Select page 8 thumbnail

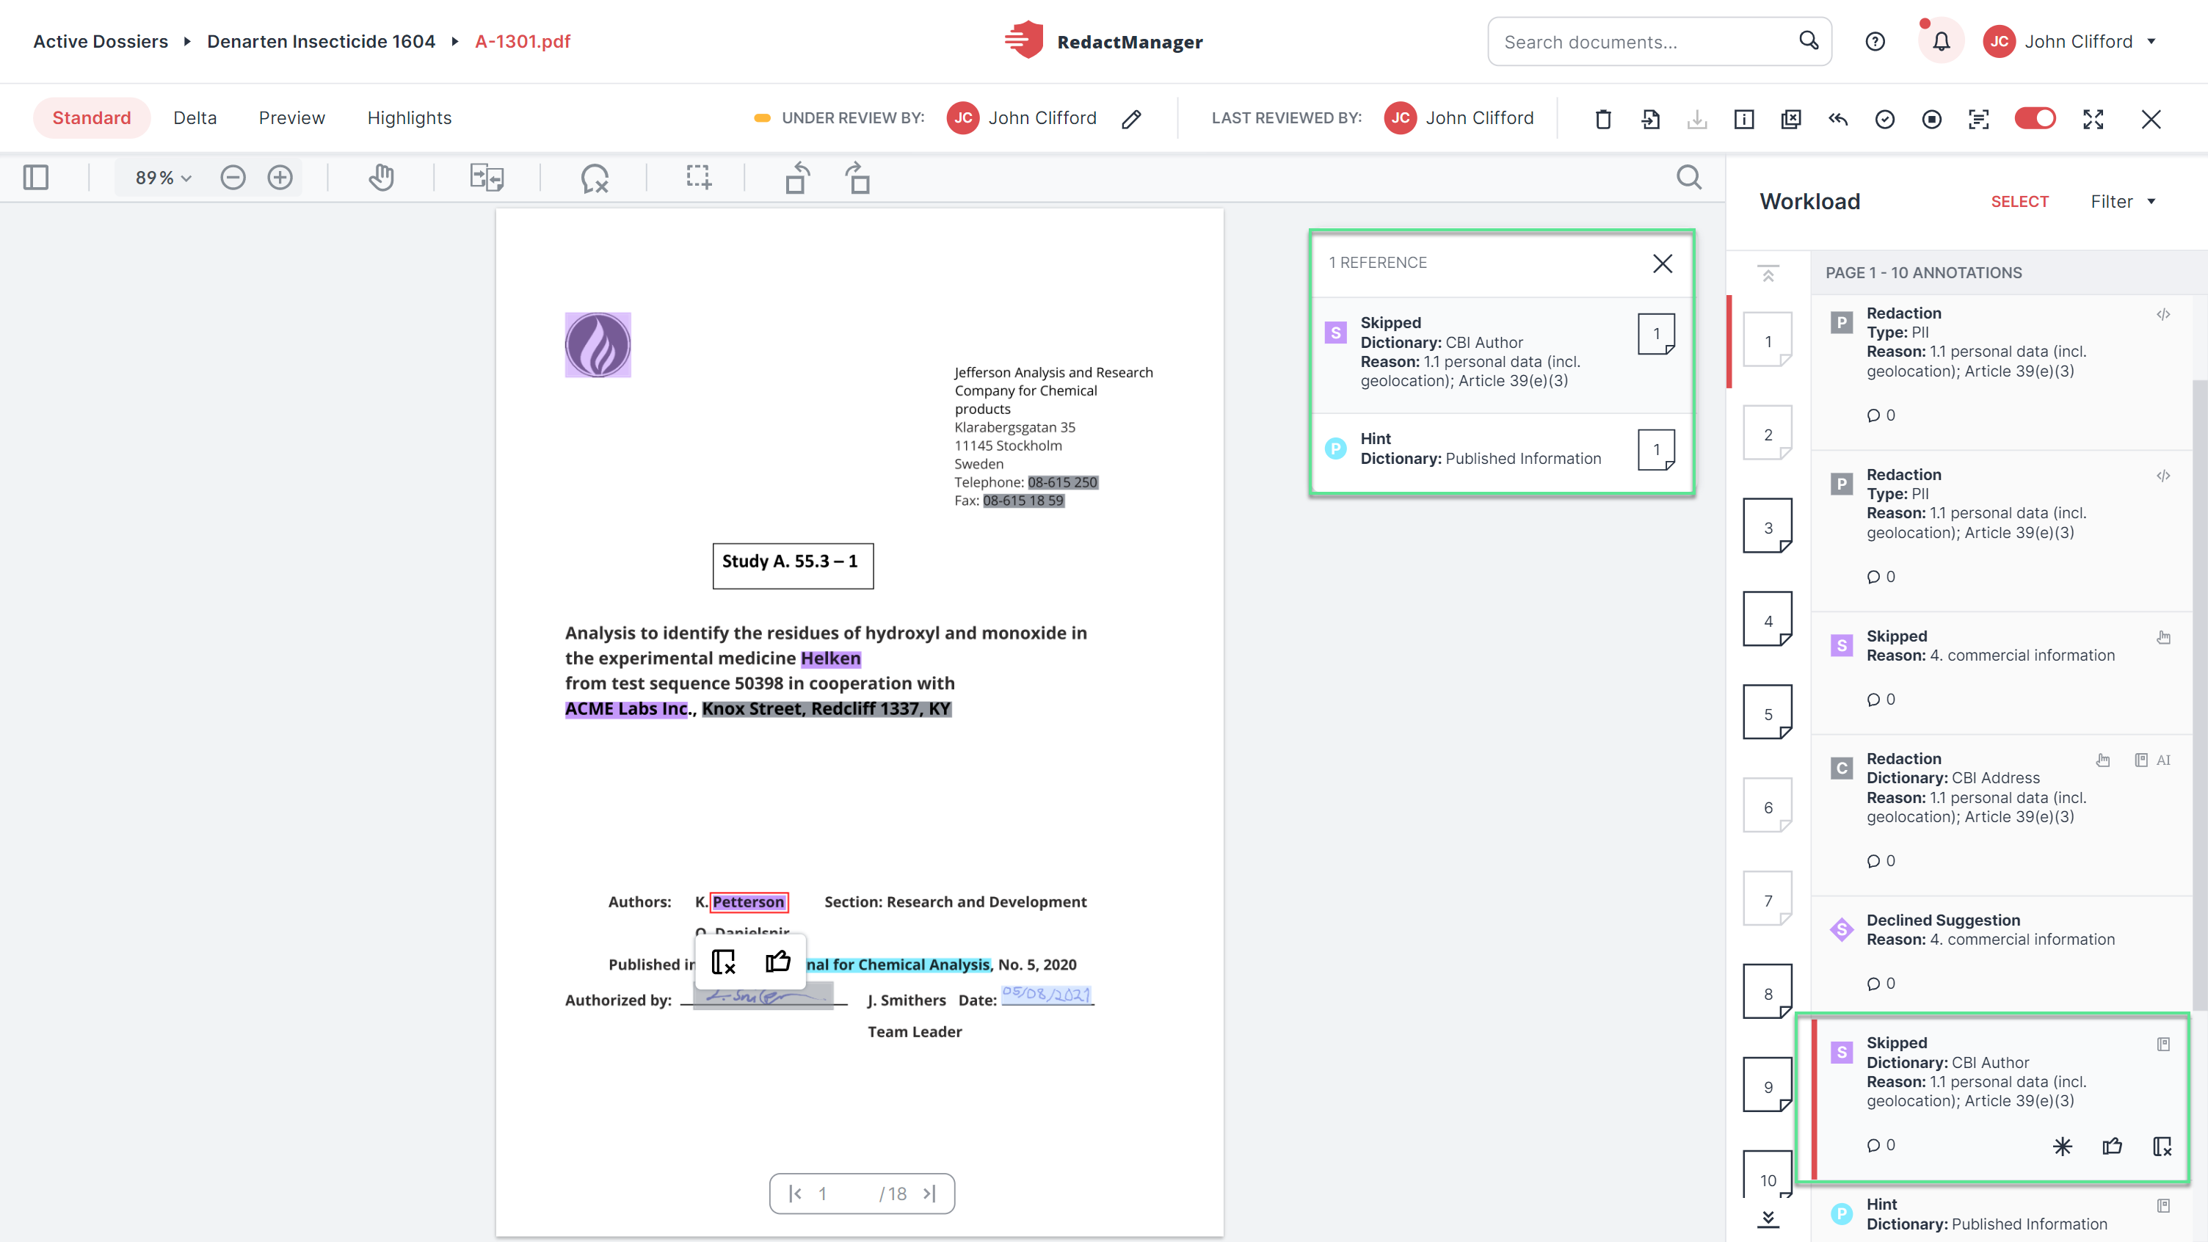(1768, 992)
